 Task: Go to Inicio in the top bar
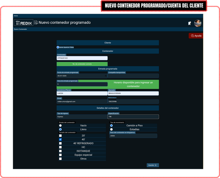[x=16, y=15]
